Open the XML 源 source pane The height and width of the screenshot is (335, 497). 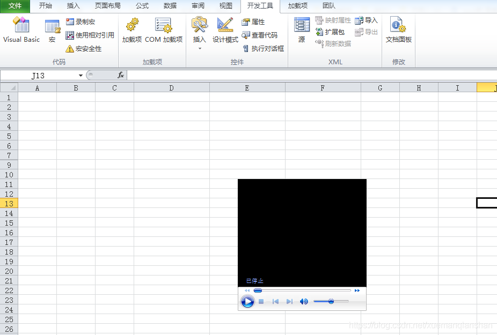(x=302, y=31)
